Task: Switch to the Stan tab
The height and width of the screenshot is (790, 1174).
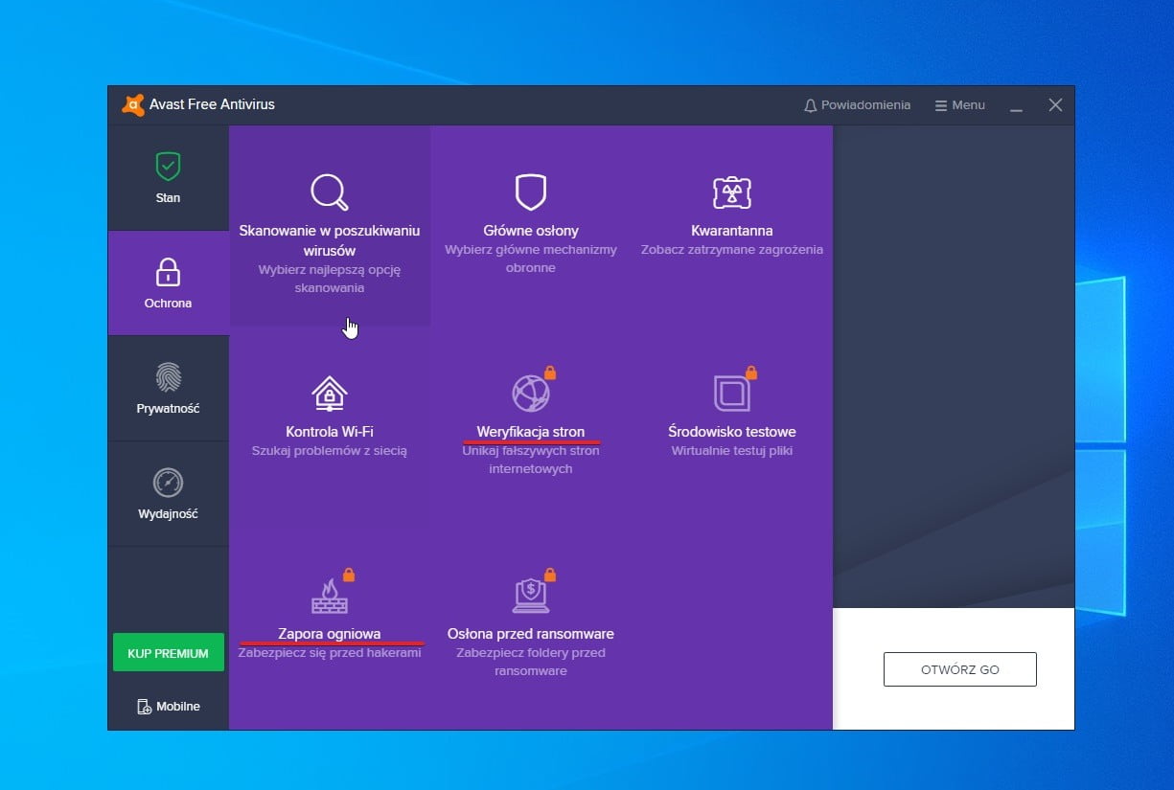Action: pos(168,178)
